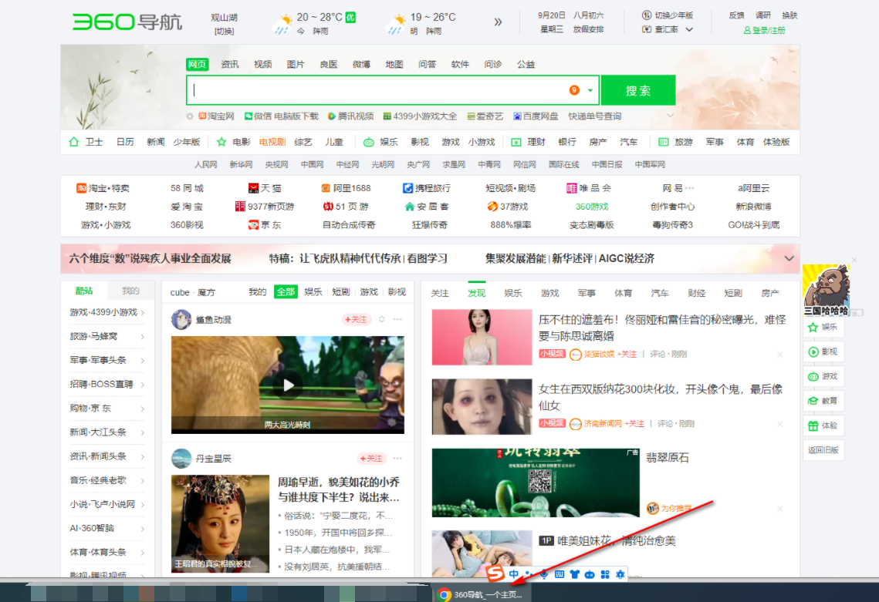Expand 招聘·BOSS直聘 row arrow
The width and height of the screenshot is (879, 602).
pyautogui.click(x=143, y=385)
